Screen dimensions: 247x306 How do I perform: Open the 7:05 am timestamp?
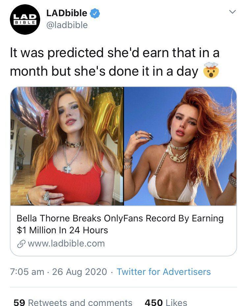(27, 272)
